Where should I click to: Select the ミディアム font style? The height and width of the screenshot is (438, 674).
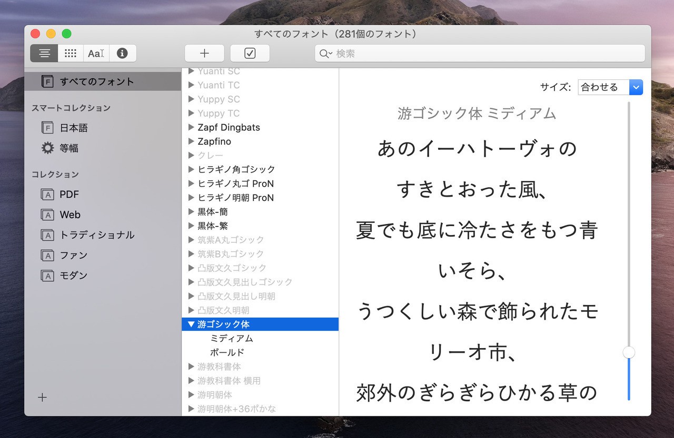pos(231,338)
